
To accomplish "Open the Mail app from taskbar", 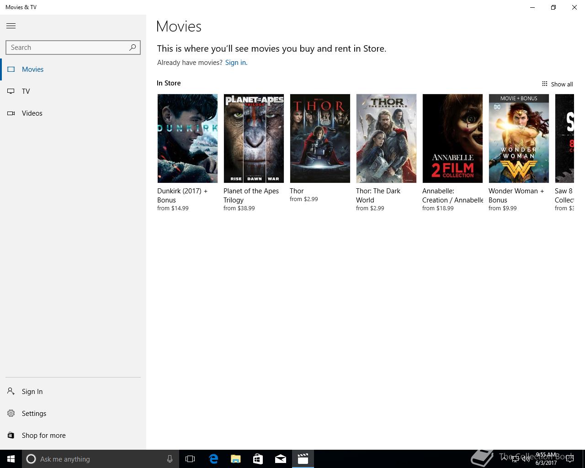I will click(281, 459).
